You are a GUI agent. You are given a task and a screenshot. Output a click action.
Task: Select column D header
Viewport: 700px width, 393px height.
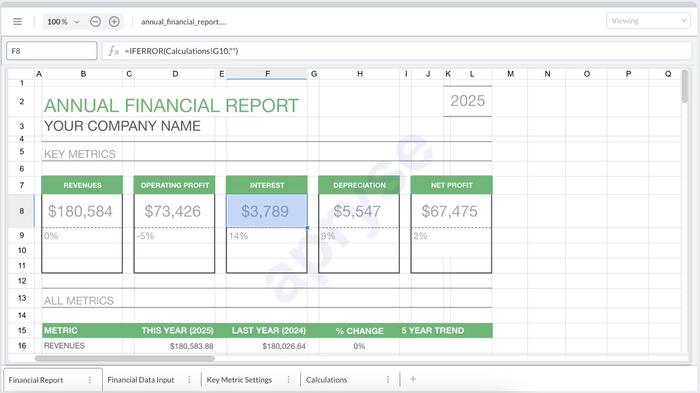coord(175,74)
